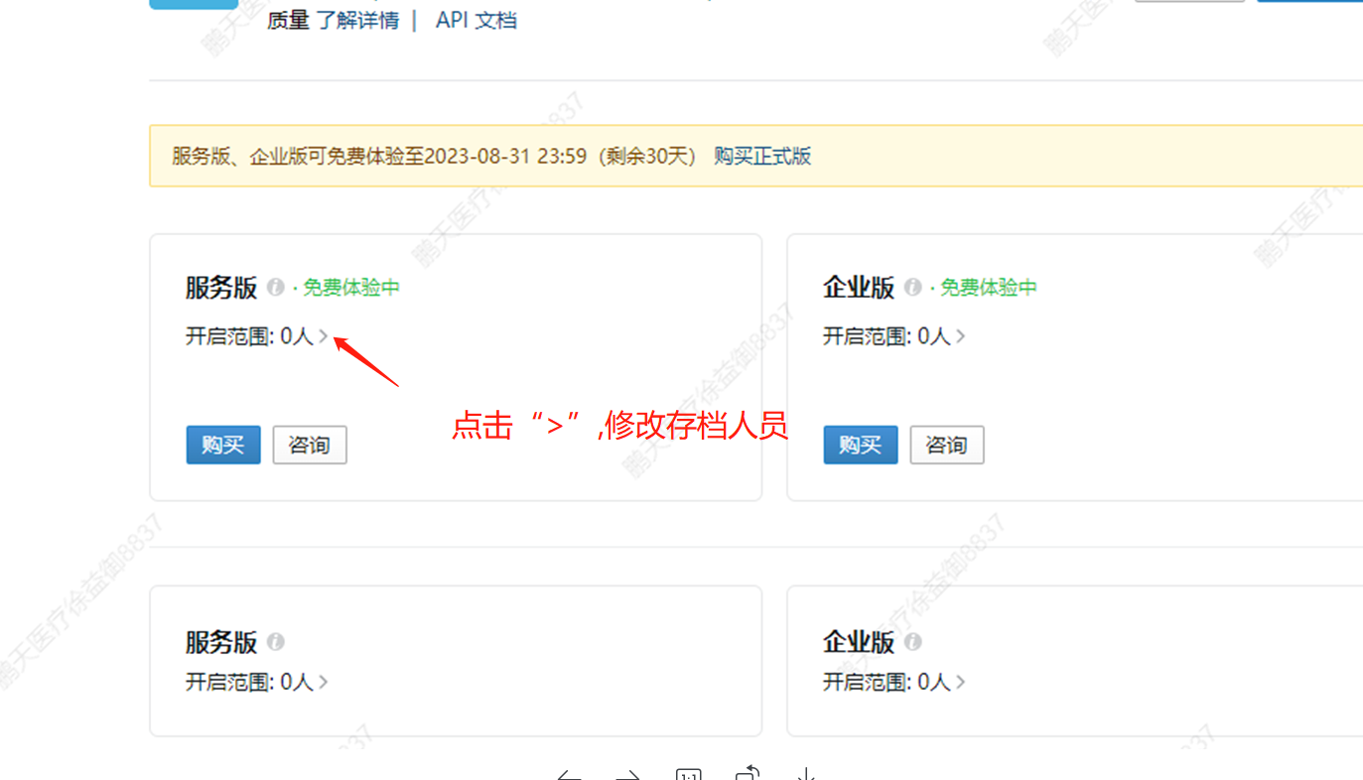This screenshot has height=780, width=1363.
Task: Click 咨询 button in 服务版 card
Action: tap(310, 445)
